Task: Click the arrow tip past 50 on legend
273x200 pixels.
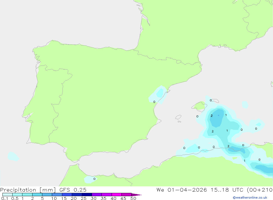Action: [137, 195]
